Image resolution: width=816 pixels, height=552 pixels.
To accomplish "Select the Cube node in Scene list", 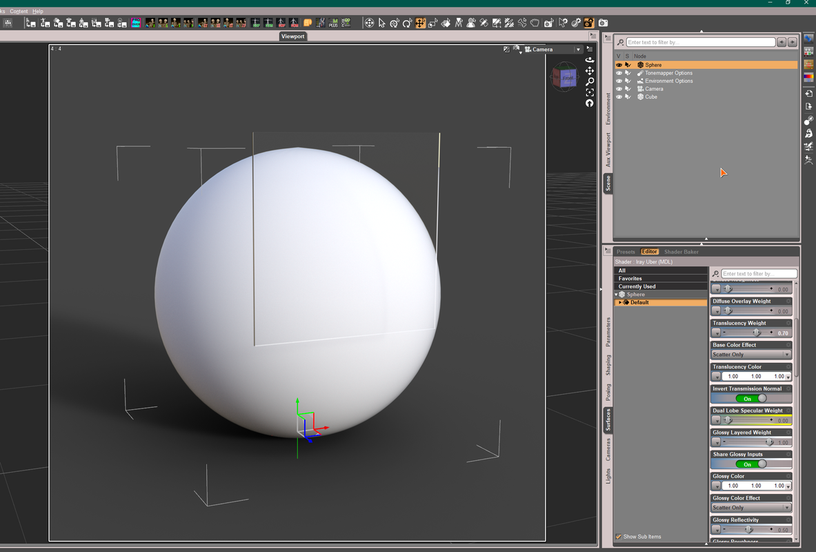I will pos(651,97).
